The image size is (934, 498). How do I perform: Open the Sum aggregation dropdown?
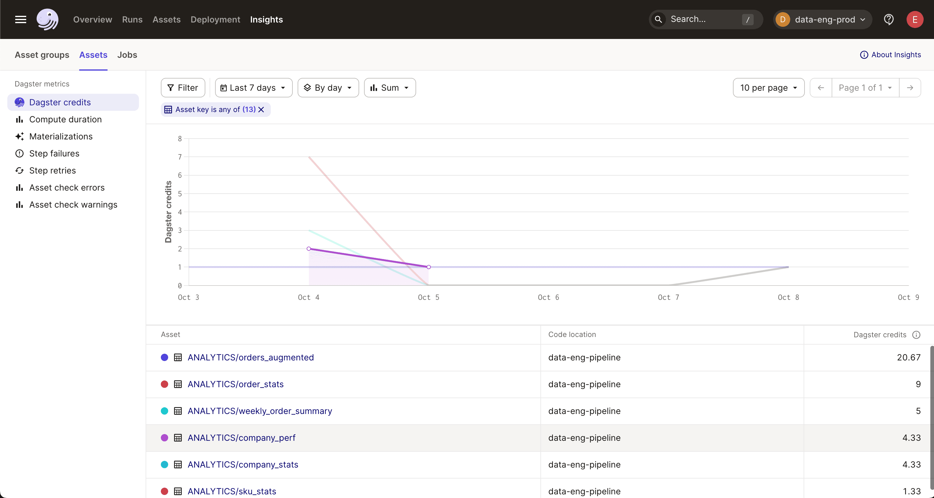389,87
